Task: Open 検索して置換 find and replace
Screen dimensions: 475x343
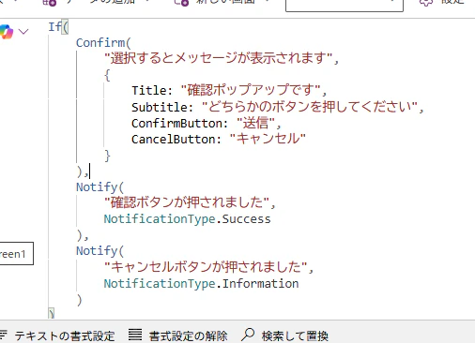Action: [284, 336]
